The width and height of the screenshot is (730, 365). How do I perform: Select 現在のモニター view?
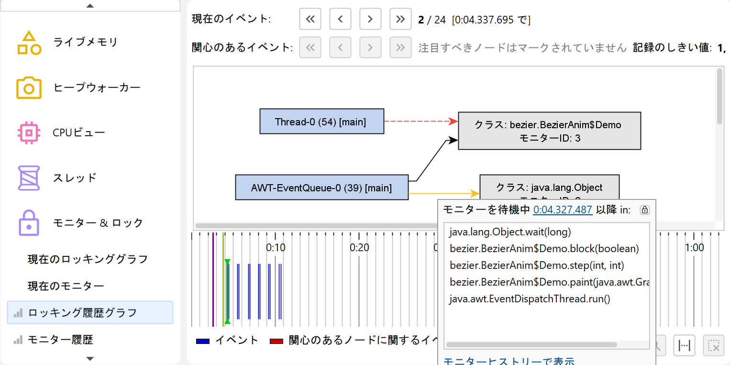tap(66, 286)
